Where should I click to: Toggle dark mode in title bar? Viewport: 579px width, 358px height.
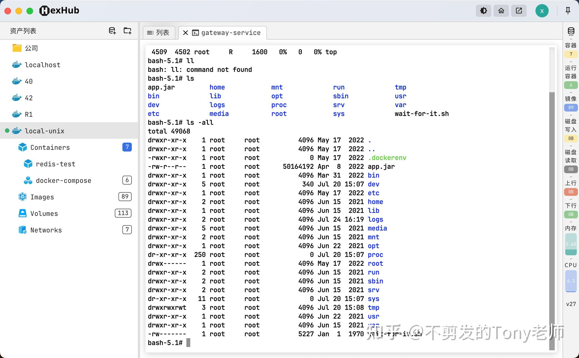(x=483, y=10)
